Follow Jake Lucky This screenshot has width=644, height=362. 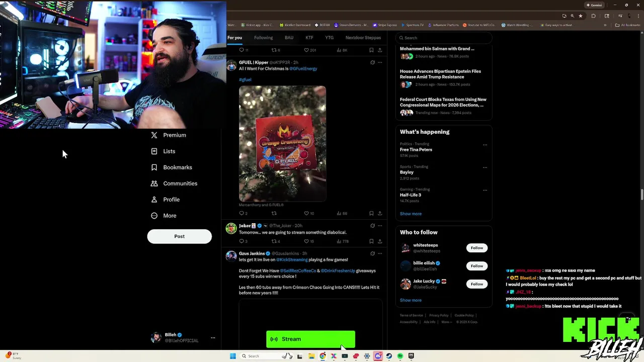(x=477, y=284)
